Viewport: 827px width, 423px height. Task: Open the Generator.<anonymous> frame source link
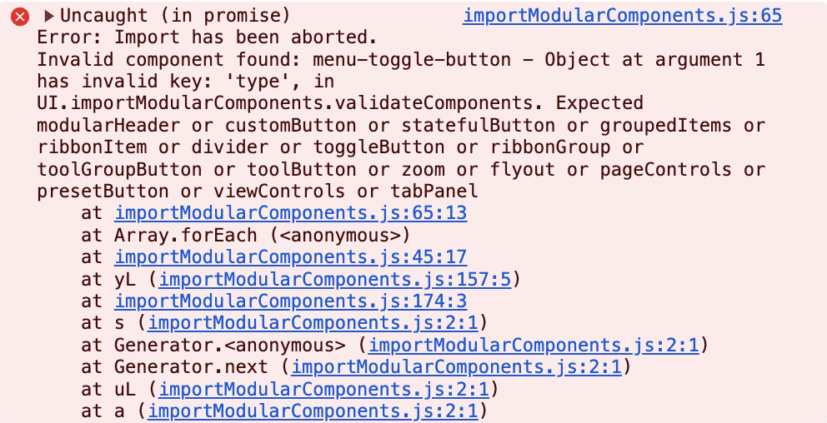(x=534, y=345)
